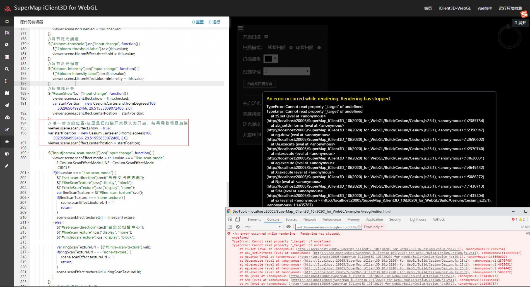Switch to the Performance tab
The width and height of the screenshot is (530, 287).
coord(332,219)
